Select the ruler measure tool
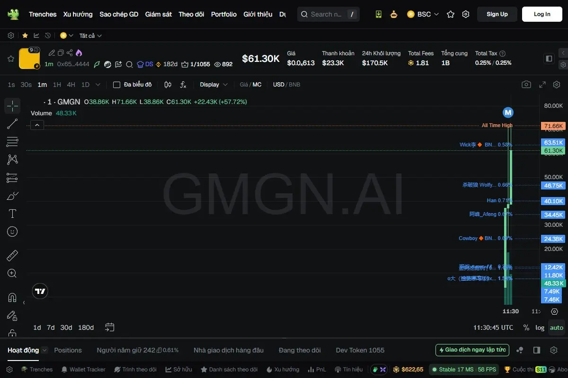This screenshot has height=378, width=568. (12, 256)
